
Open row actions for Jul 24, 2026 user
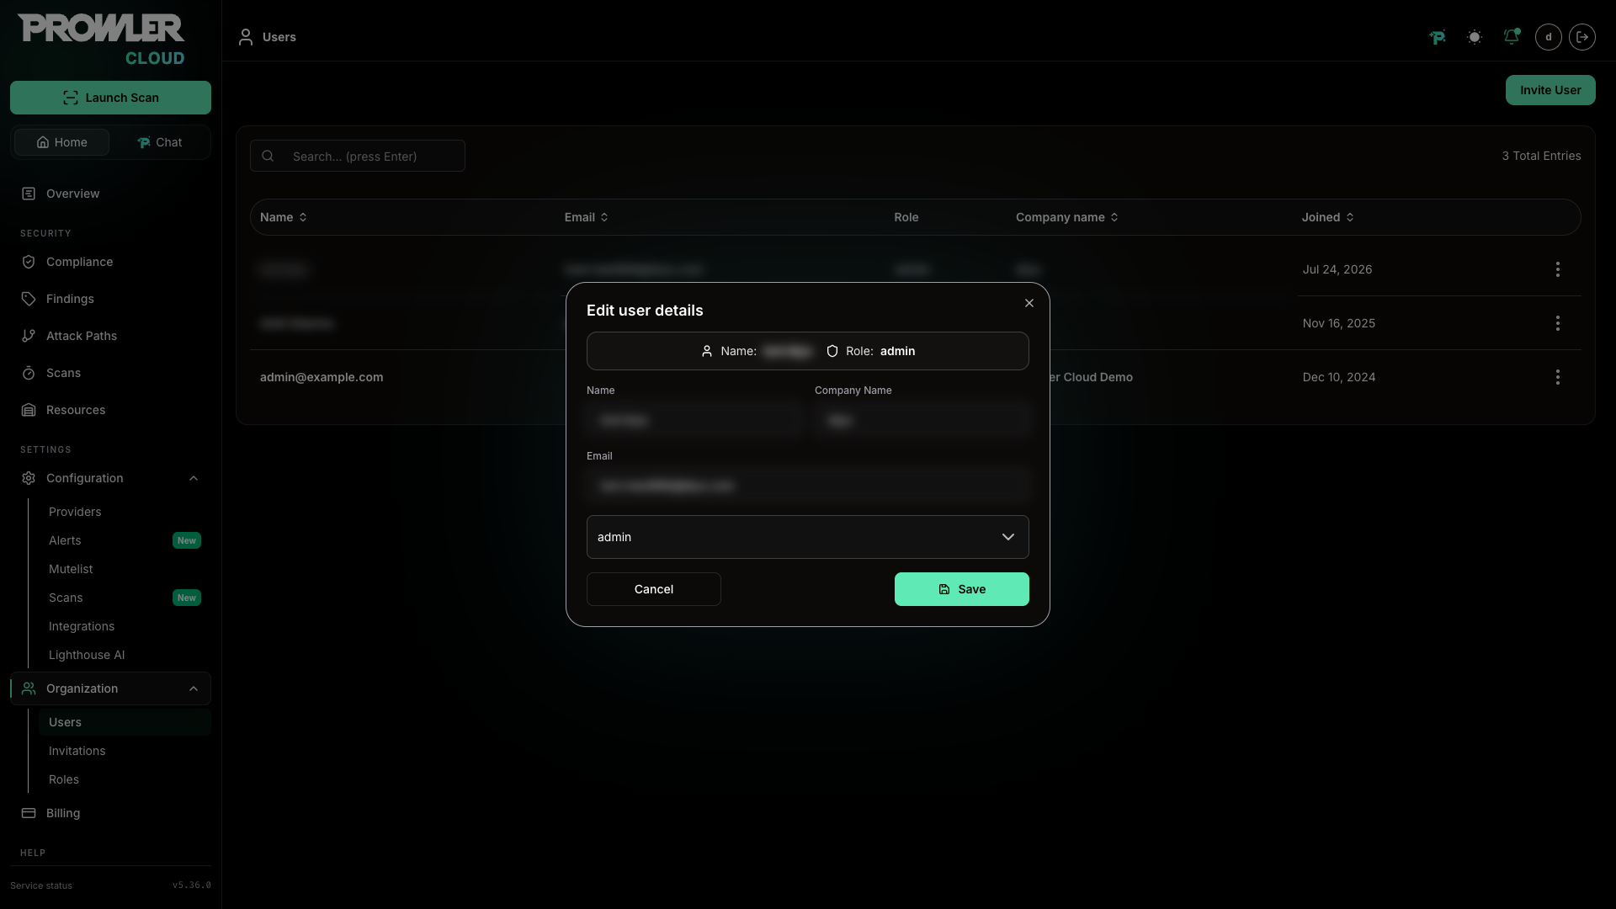pyautogui.click(x=1558, y=269)
